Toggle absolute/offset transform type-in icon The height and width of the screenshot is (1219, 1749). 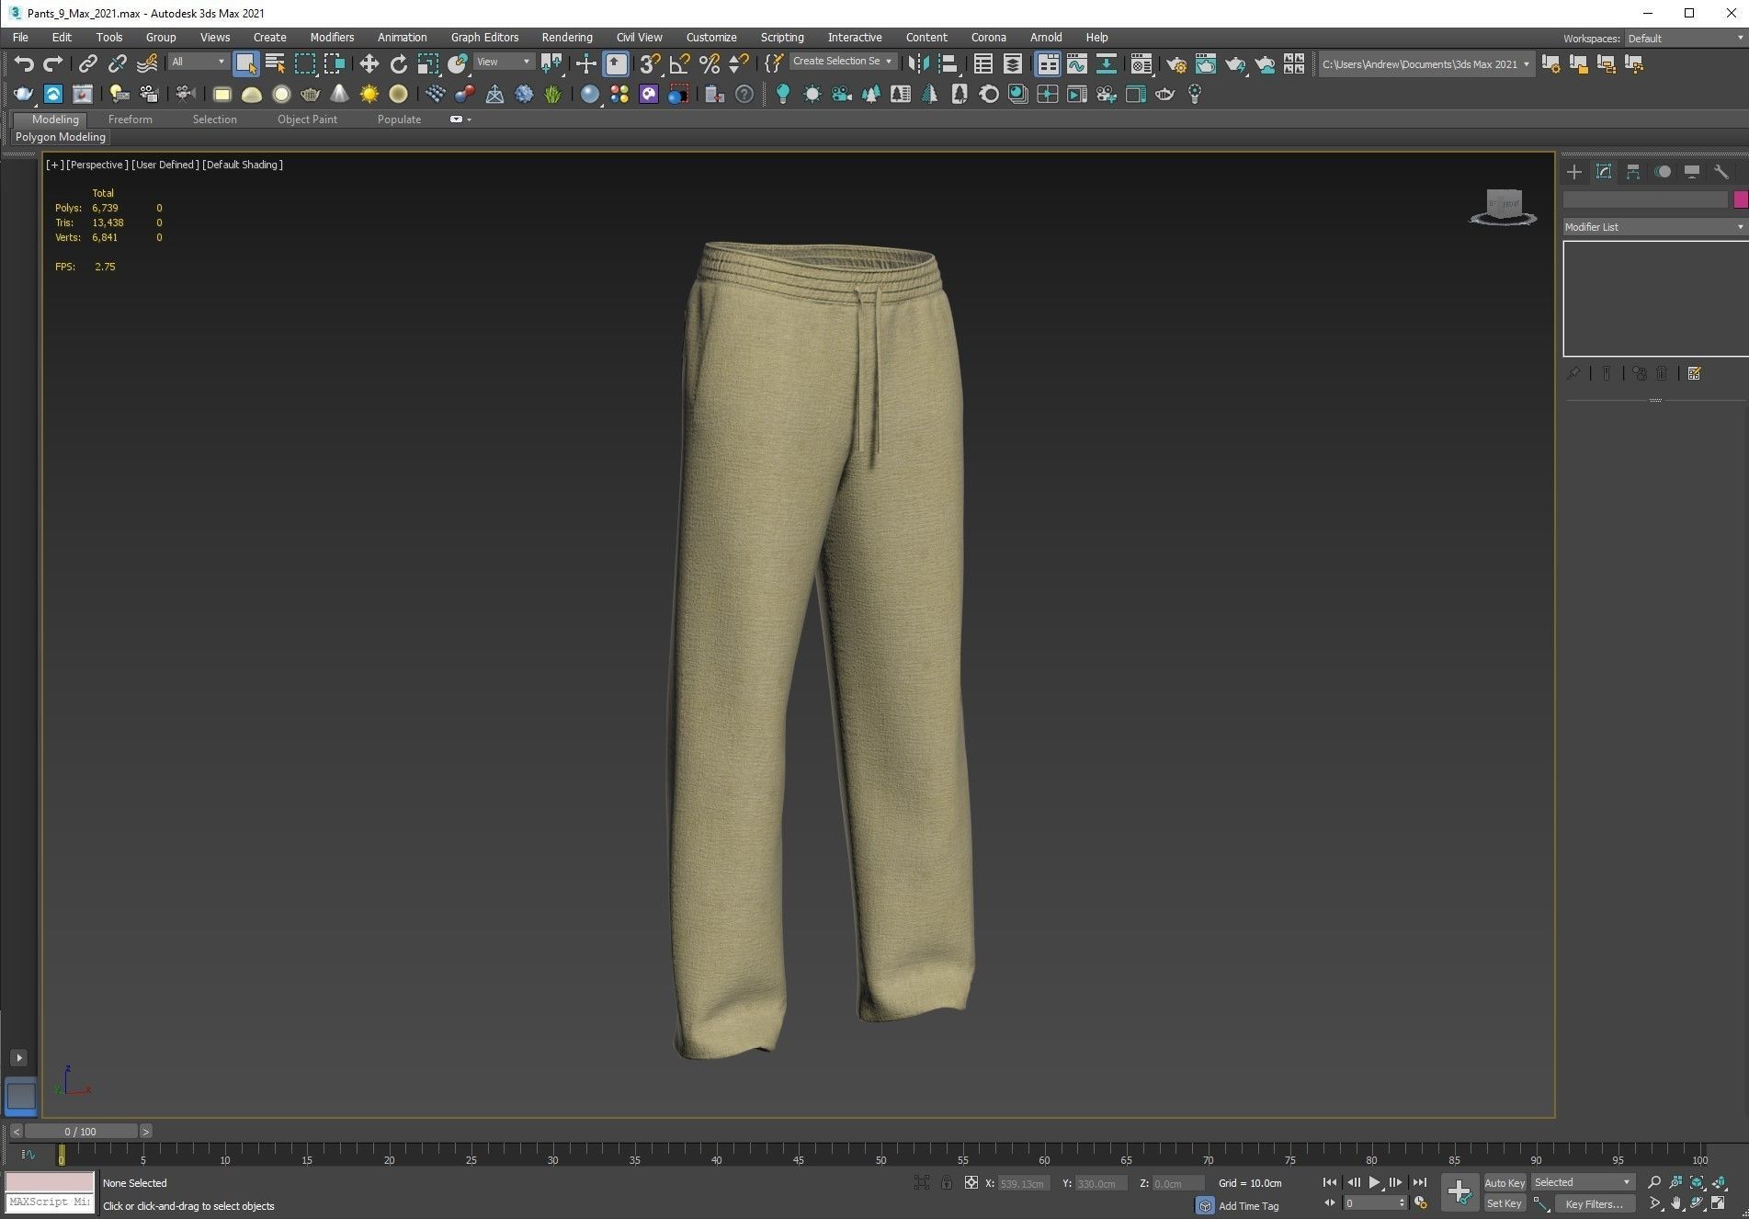click(971, 1183)
